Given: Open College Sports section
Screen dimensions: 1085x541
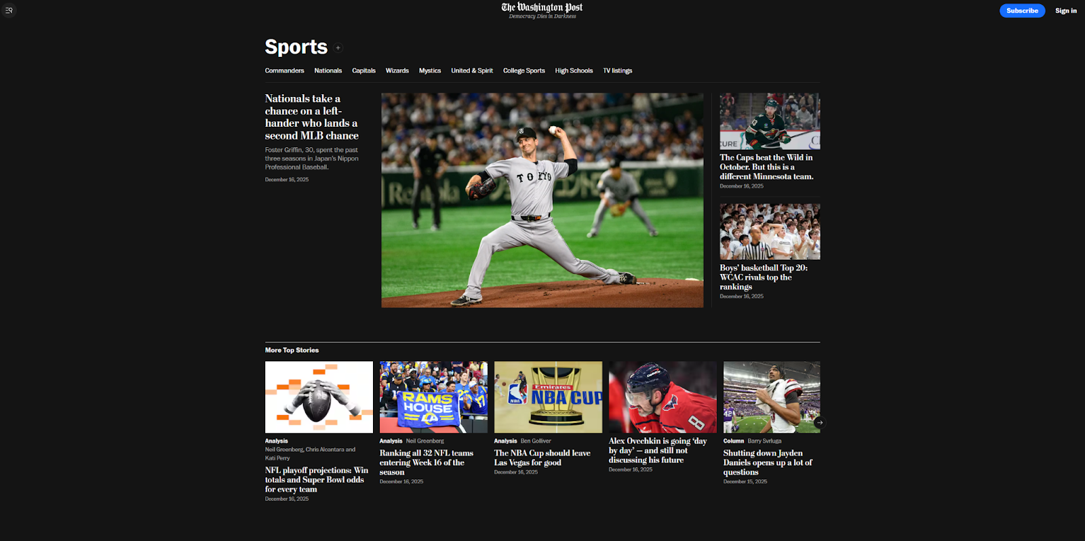Looking at the screenshot, I should pos(524,71).
